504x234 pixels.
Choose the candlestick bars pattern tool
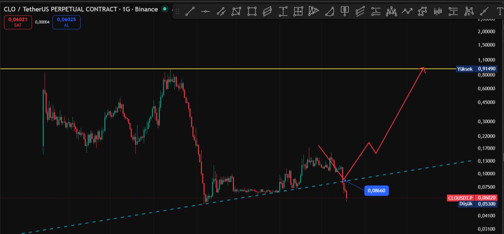[438, 11]
